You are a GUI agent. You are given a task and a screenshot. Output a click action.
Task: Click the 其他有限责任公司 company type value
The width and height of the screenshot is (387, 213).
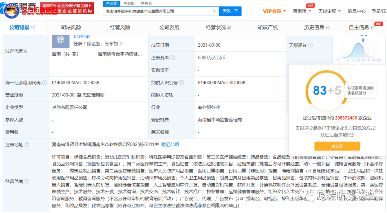(x=70, y=108)
